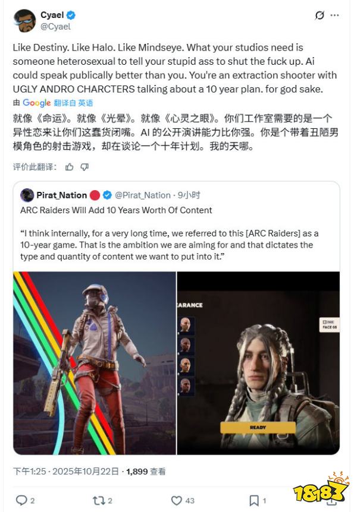
Task: Open Cyael's profile avatar
Action: [x=24, y=21]
